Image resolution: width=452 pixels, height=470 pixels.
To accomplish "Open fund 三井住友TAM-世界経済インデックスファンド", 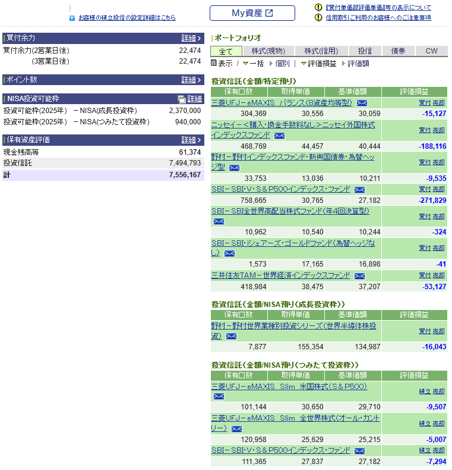I will tap(280, 275).
